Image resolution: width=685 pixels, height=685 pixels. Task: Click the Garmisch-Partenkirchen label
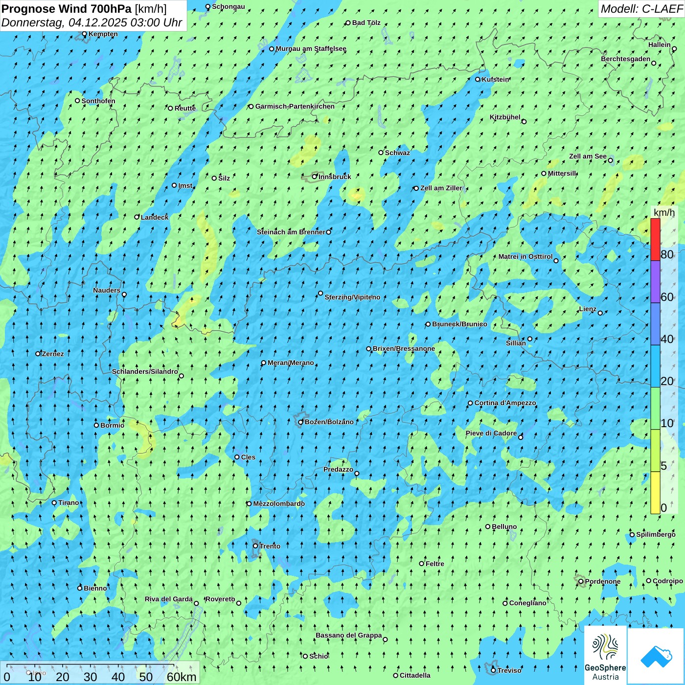295,106
